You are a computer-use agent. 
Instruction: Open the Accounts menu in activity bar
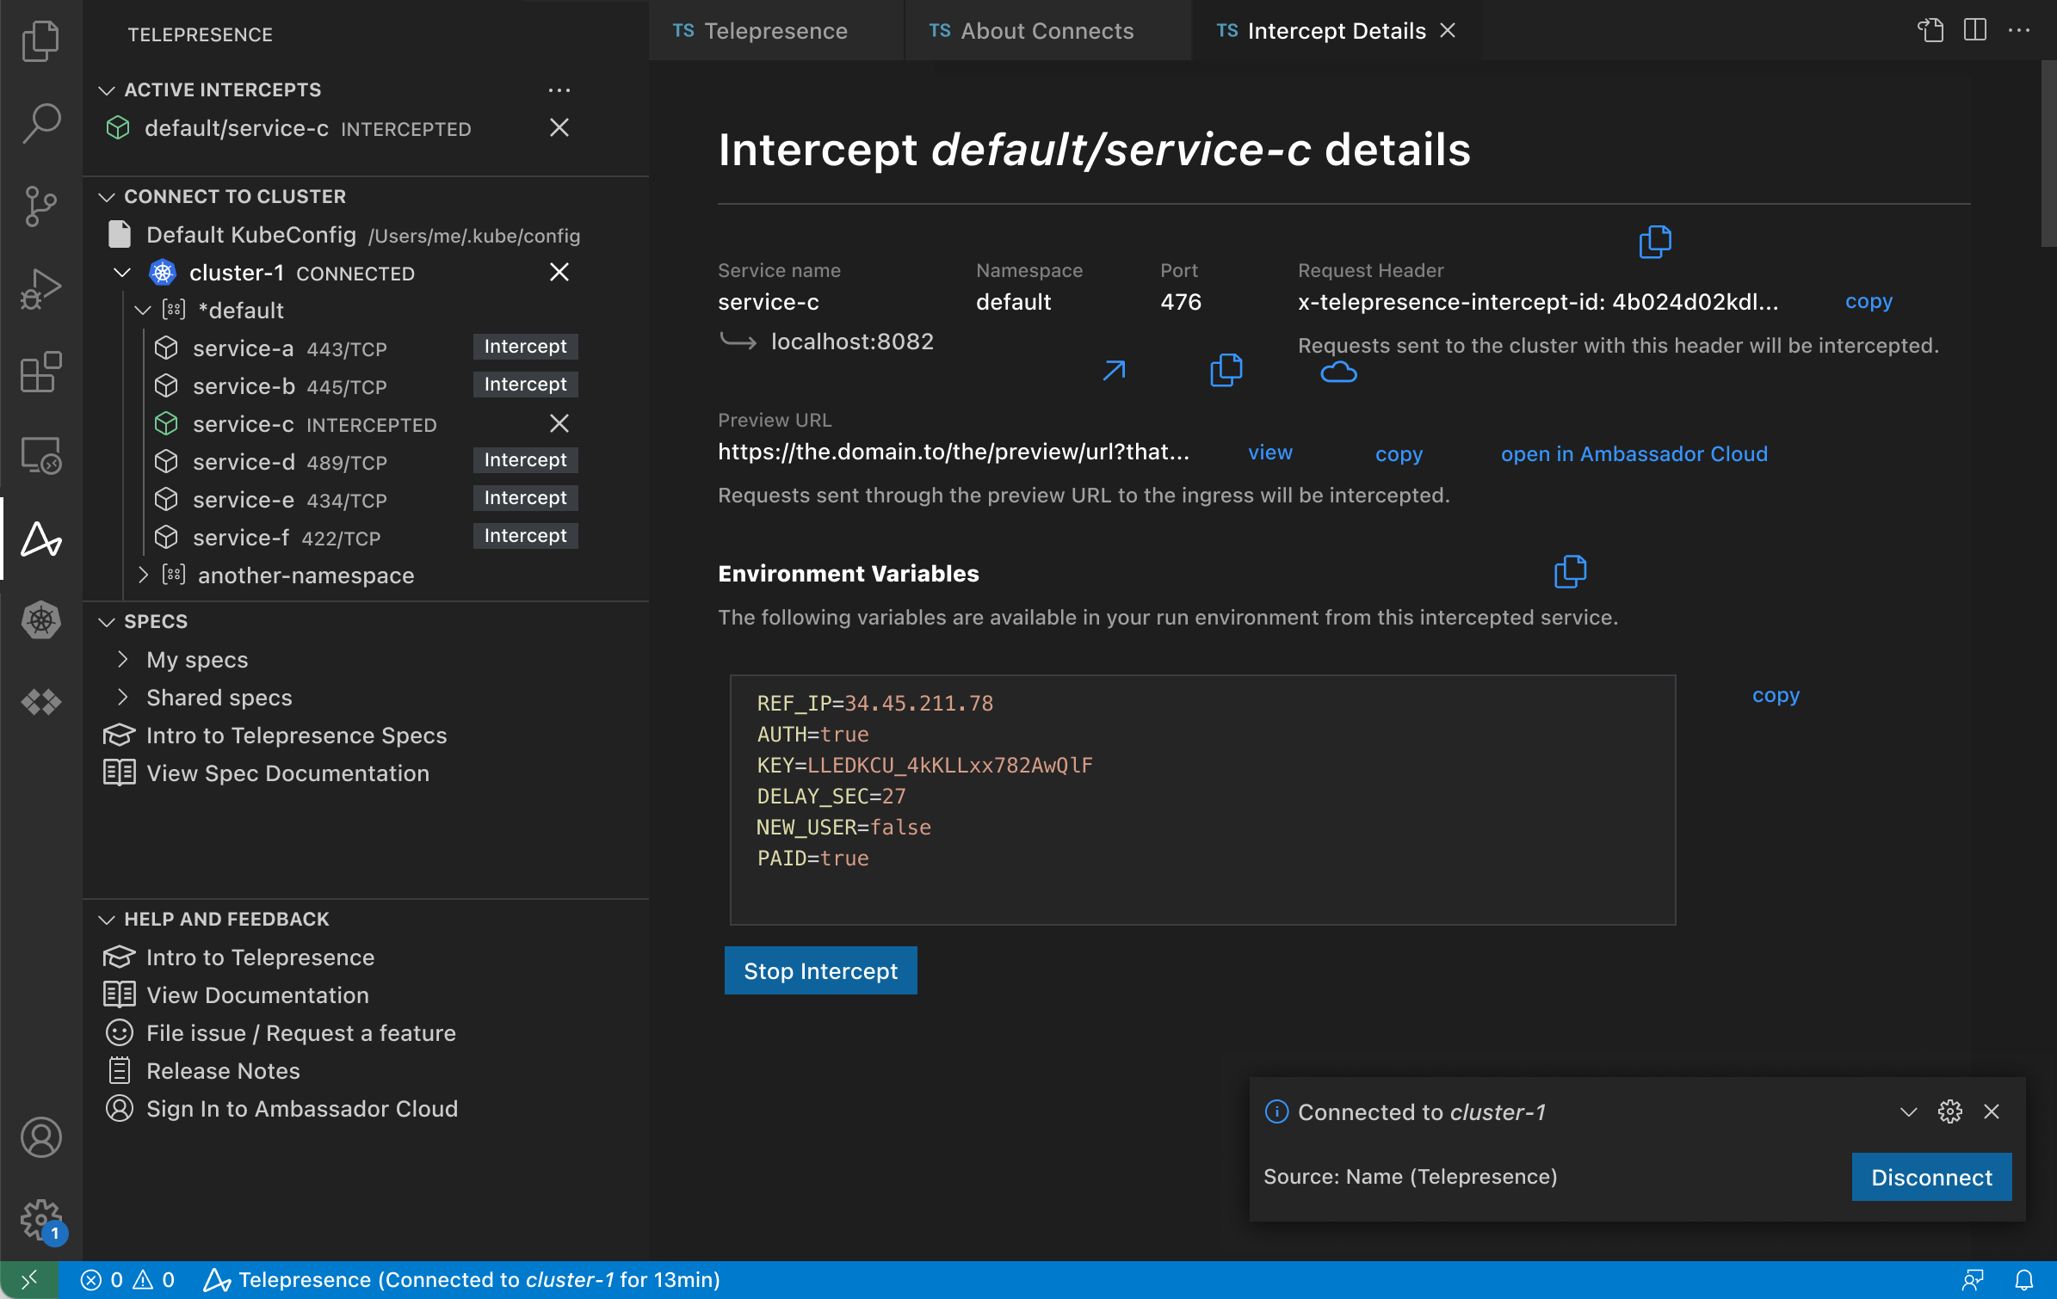40,1137
